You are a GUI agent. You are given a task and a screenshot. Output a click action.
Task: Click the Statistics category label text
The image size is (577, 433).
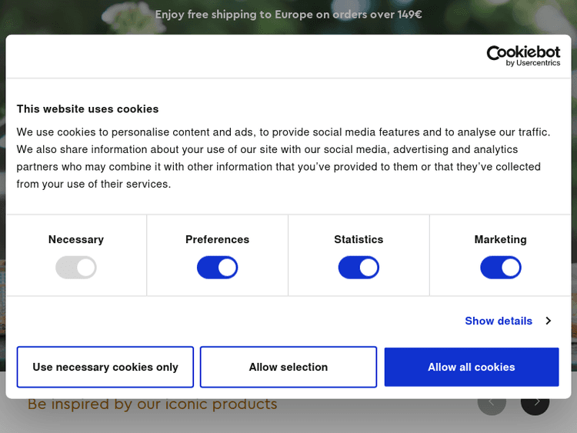(359, 239)
